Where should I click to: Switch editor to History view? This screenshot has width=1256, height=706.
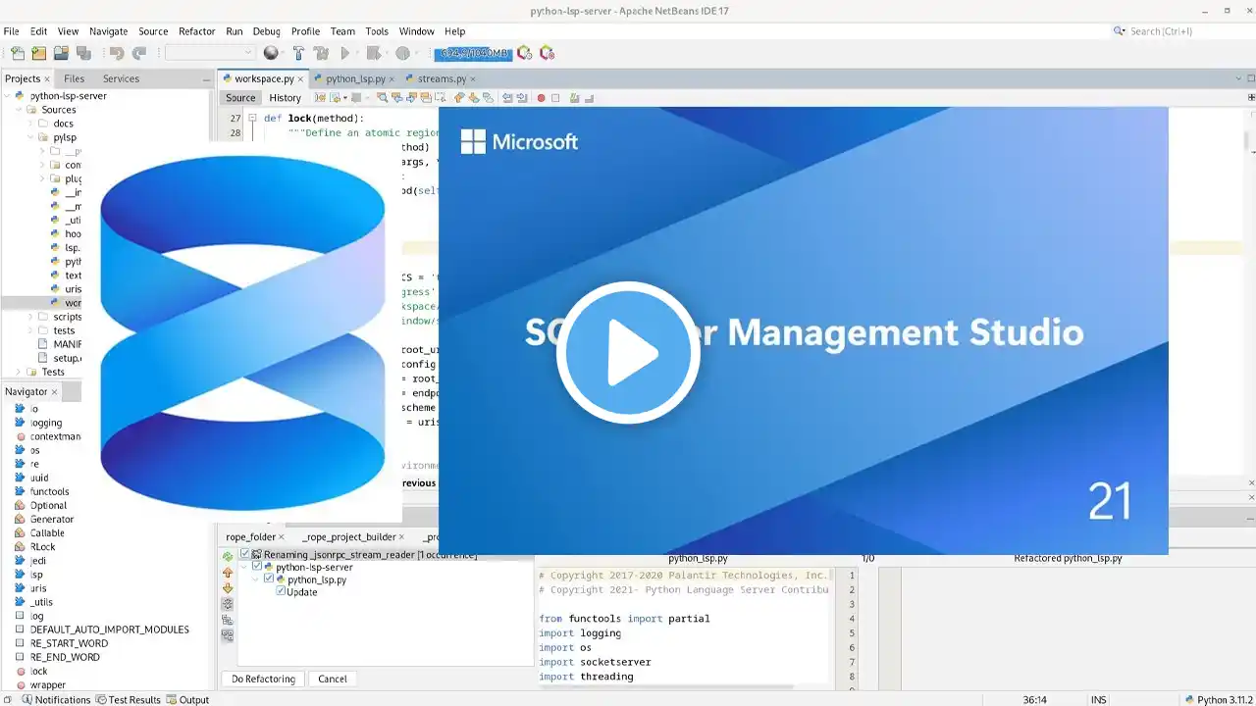[x=285, y=98]
